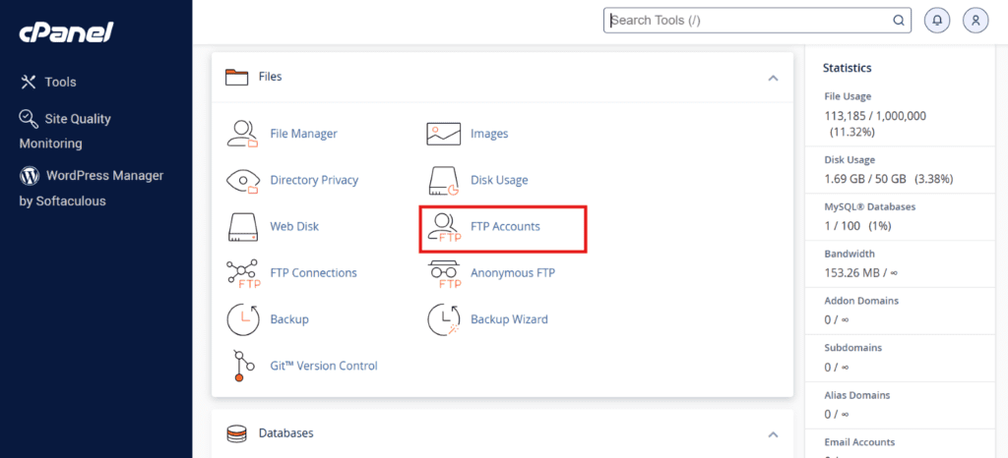The width and height of the screenshot is (1008, 458).
Task: Click the Files section heading
Action: click(270, 77)
